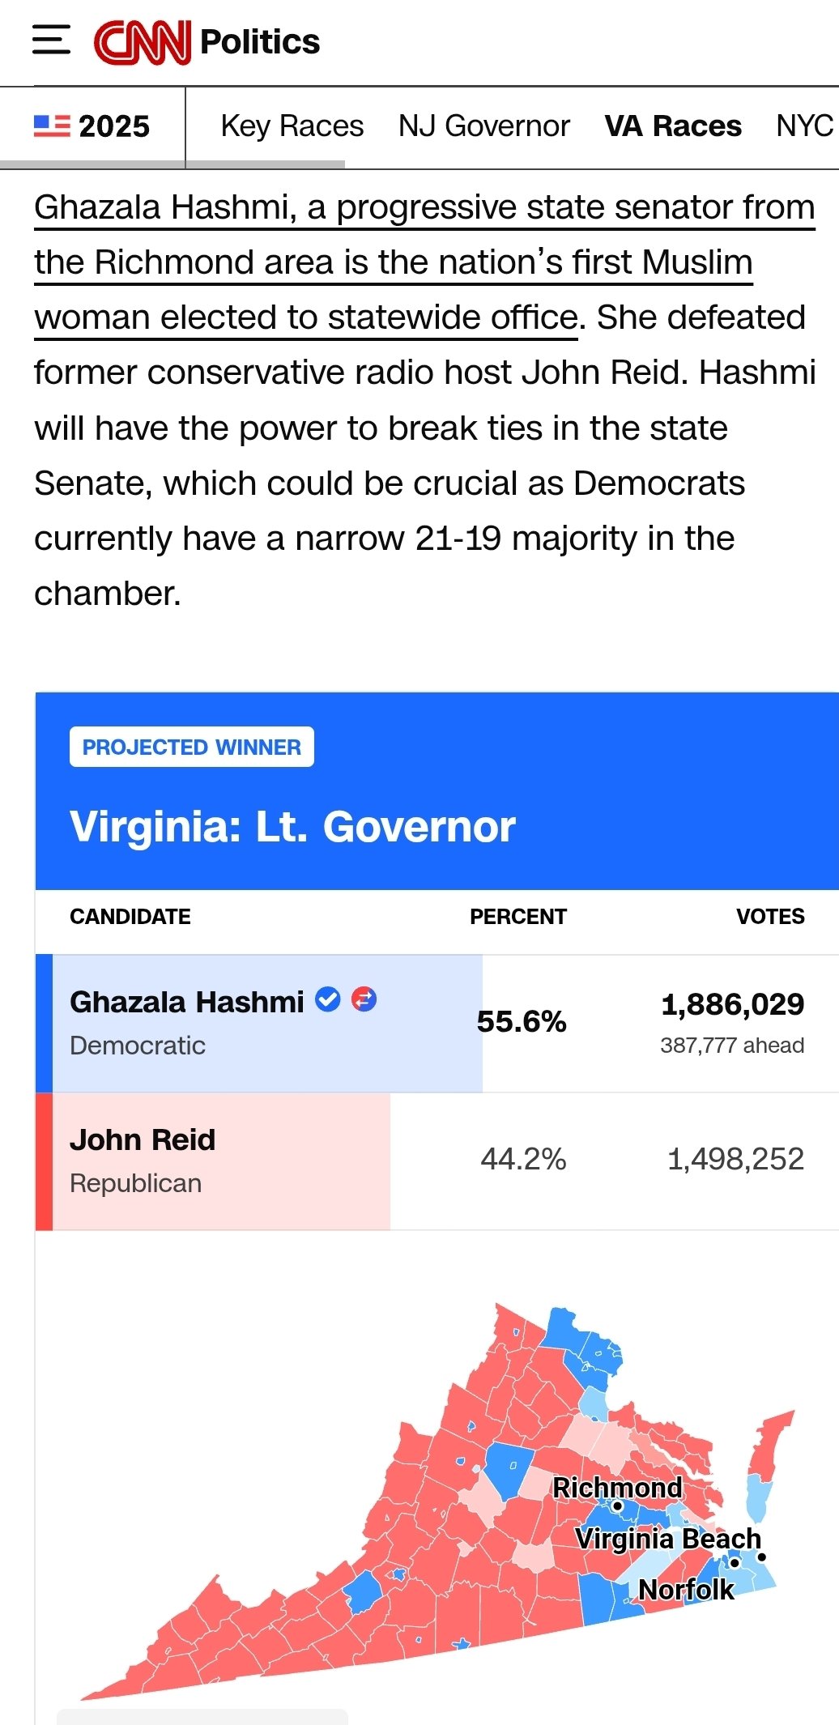Viewport: 839px width, 1725px height.
Task: Tap the US flag icon beside 2025
Action: [52, 126]
